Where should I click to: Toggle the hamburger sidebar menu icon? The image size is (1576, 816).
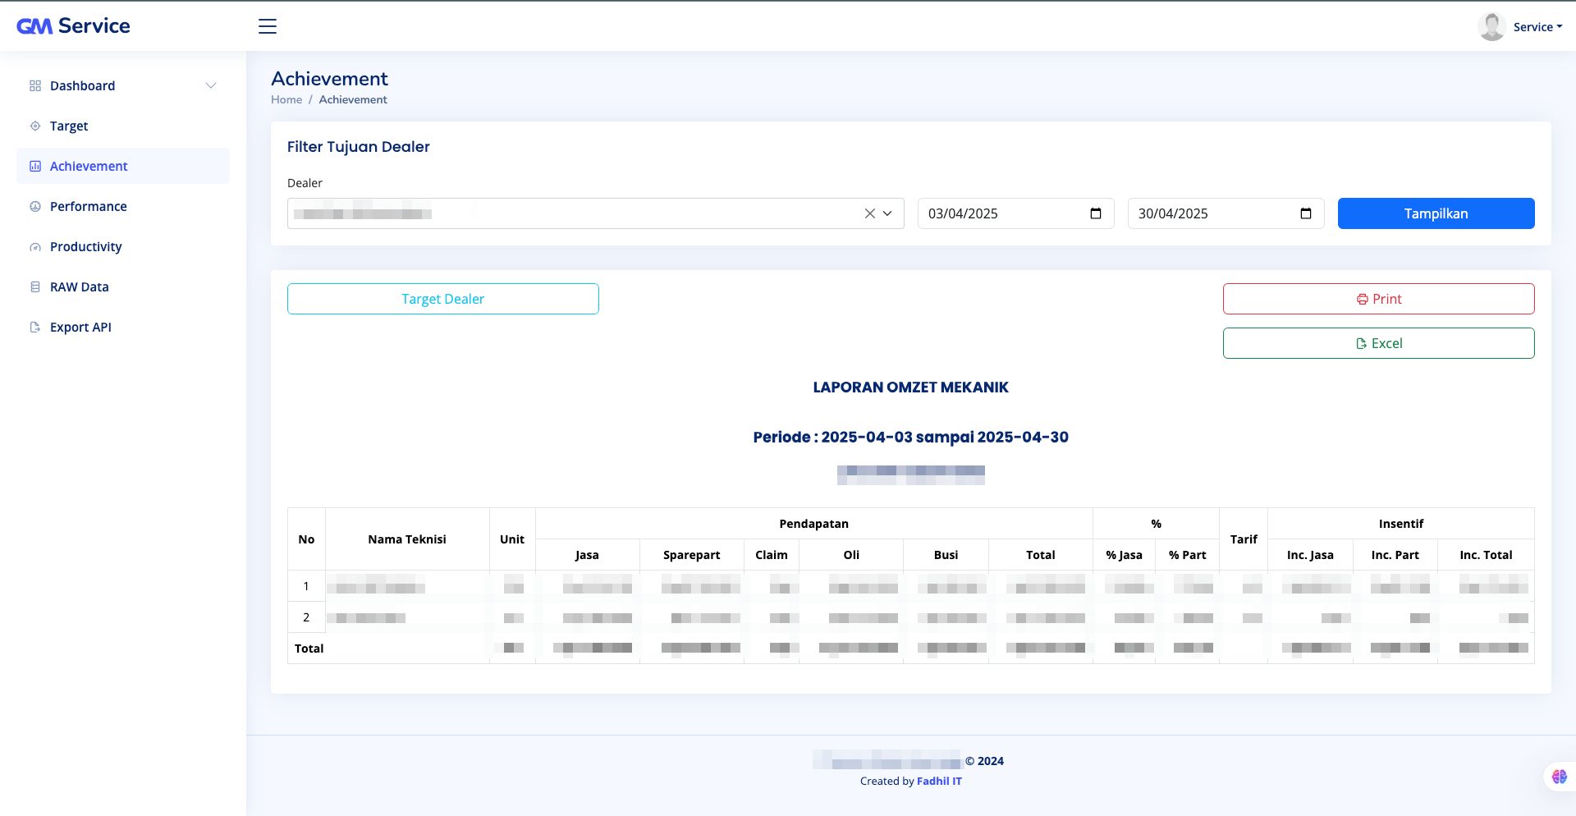coord(268,26)
